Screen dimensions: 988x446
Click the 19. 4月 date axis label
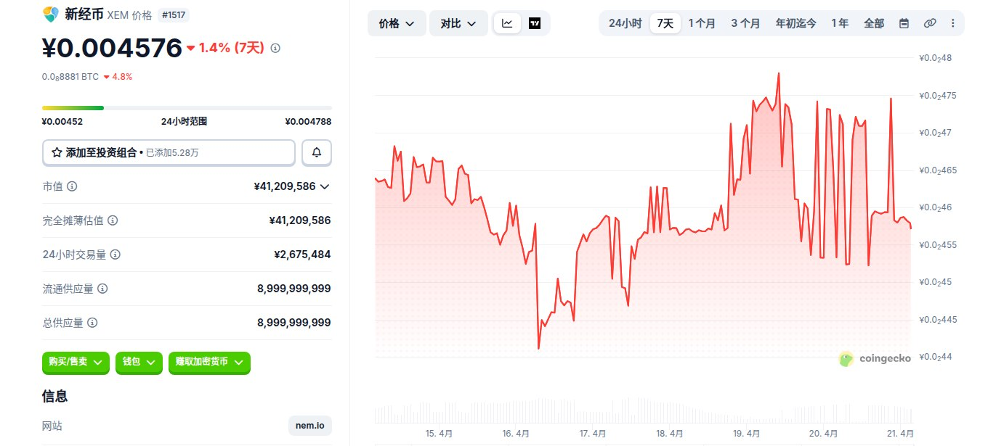coord(747,434)
